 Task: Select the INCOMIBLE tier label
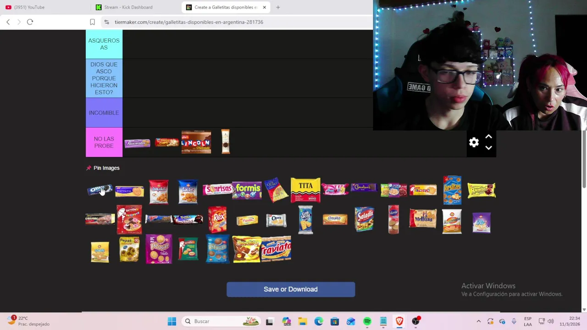pos(104,113)
